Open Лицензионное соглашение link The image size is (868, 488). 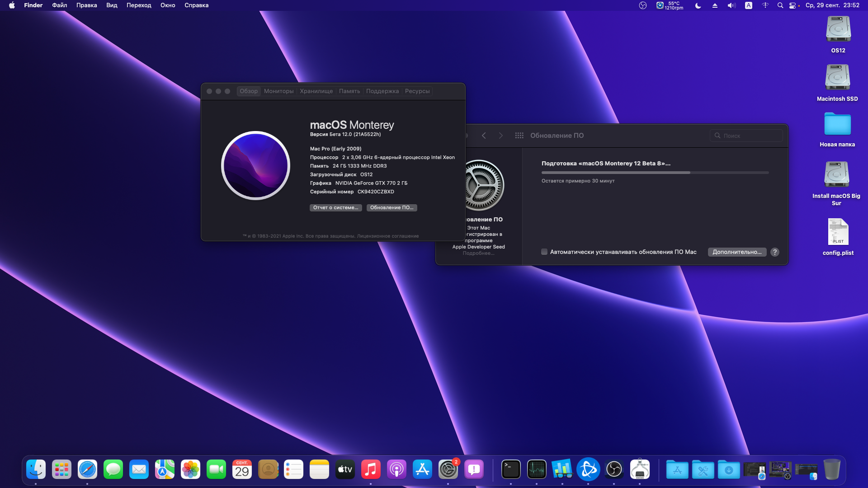pos(388,236)
